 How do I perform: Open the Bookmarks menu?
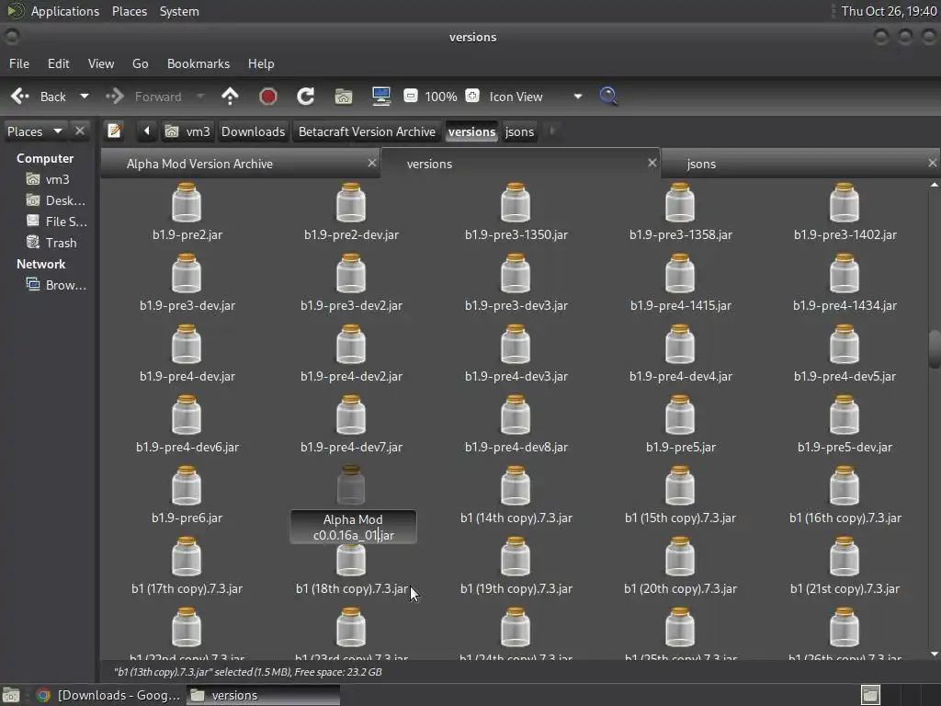pos(198,63)
